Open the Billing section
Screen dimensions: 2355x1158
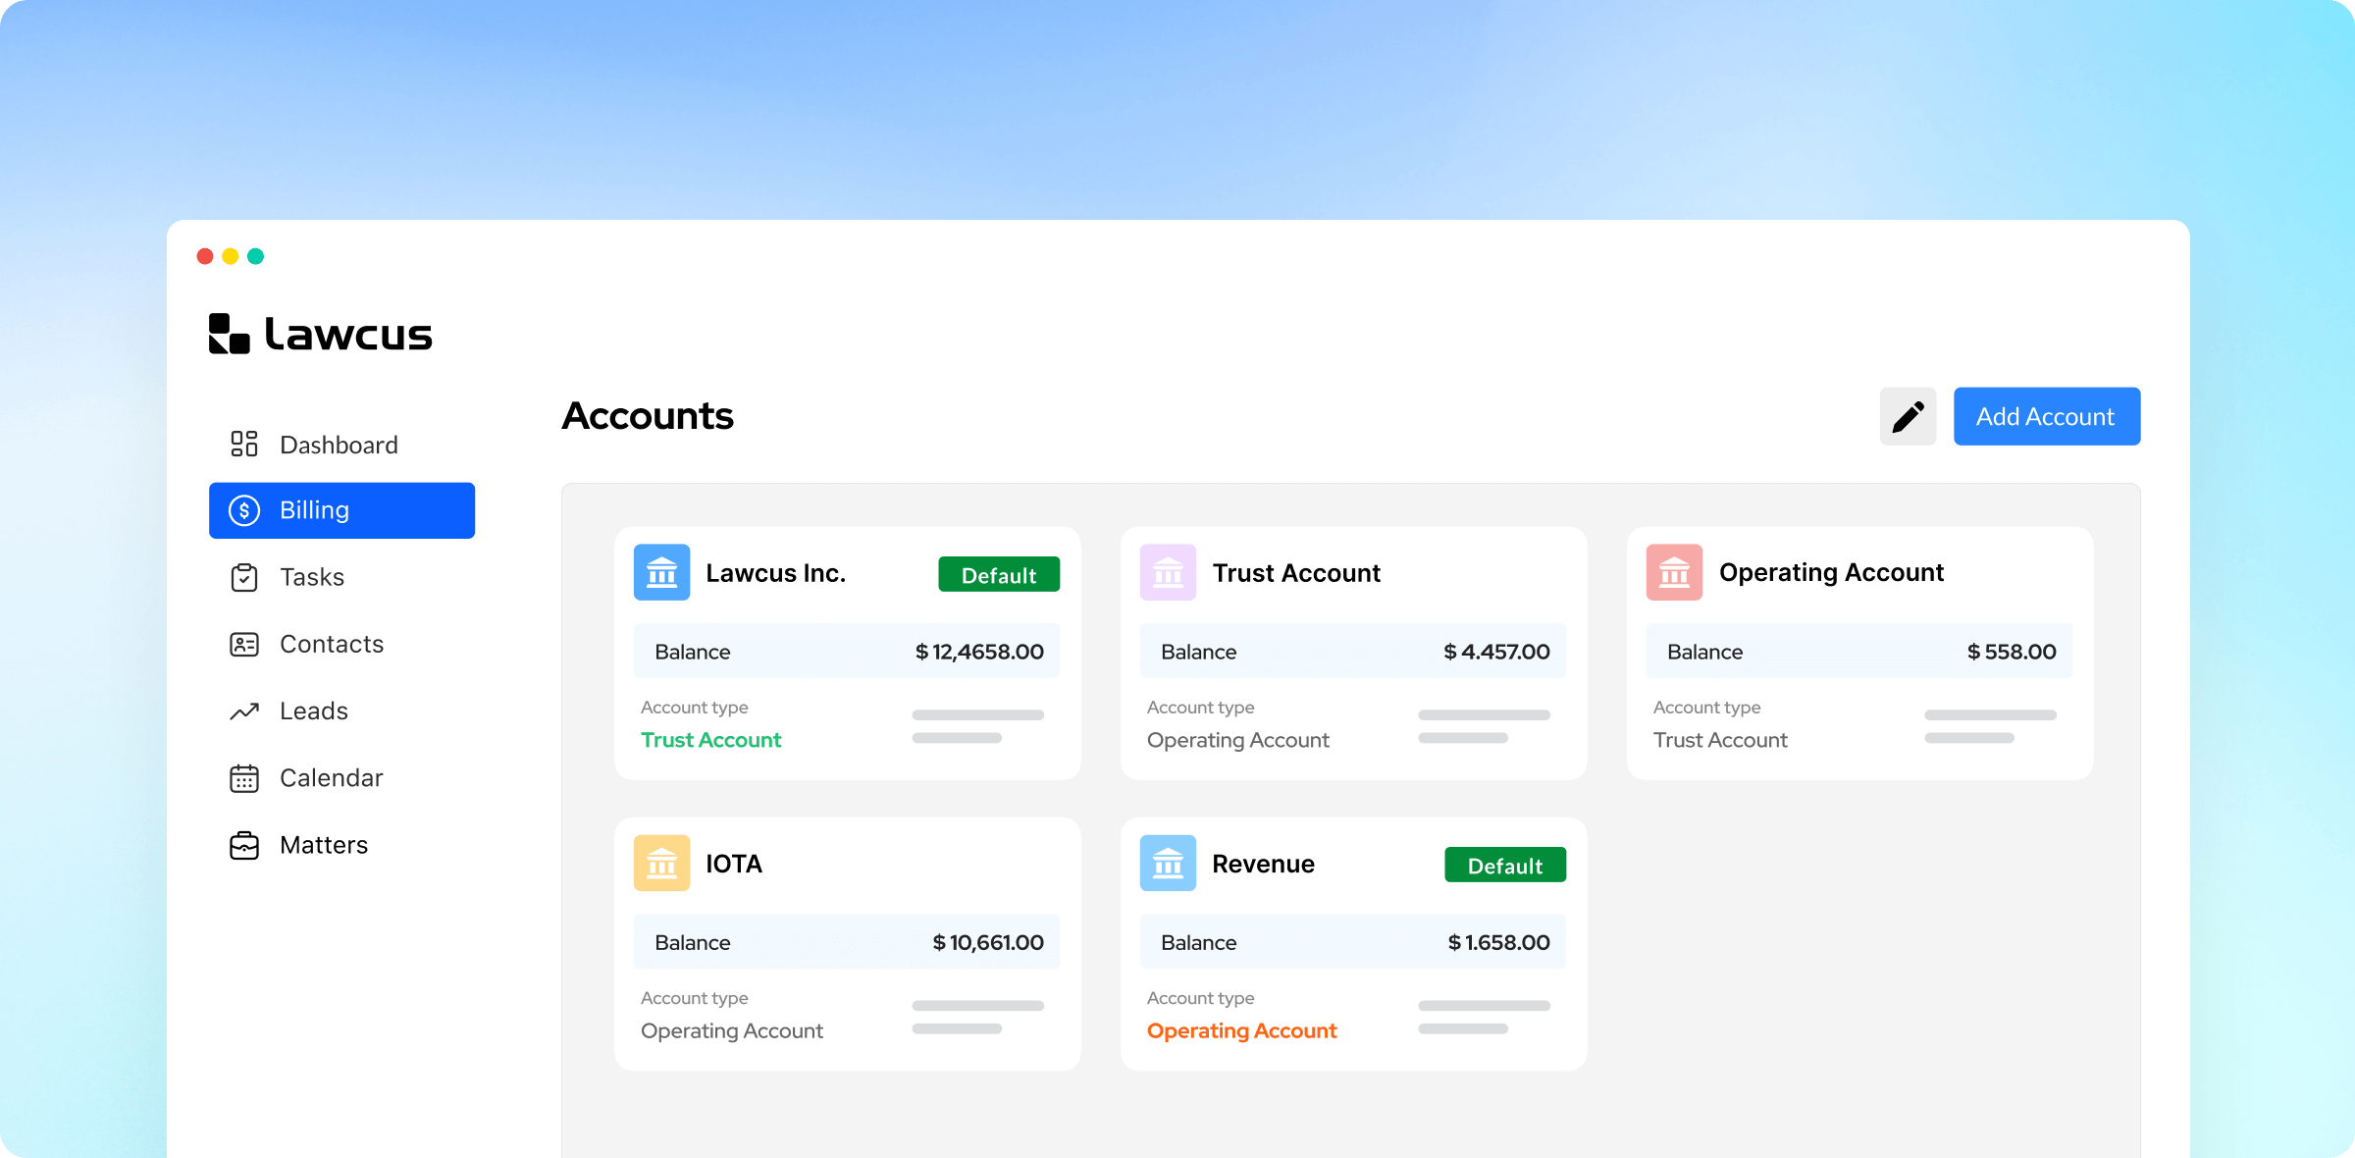pos(341,510)
